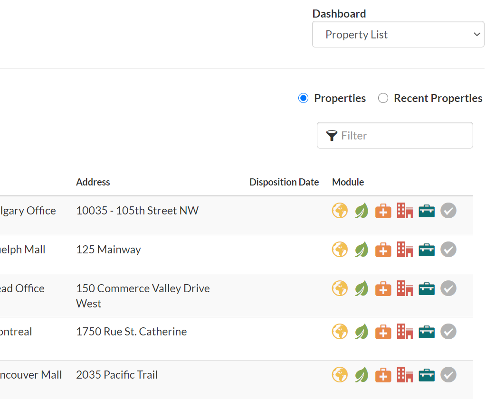495x408 pixels.
Task: Sort by the Module column header
Action: click(348, 182)
